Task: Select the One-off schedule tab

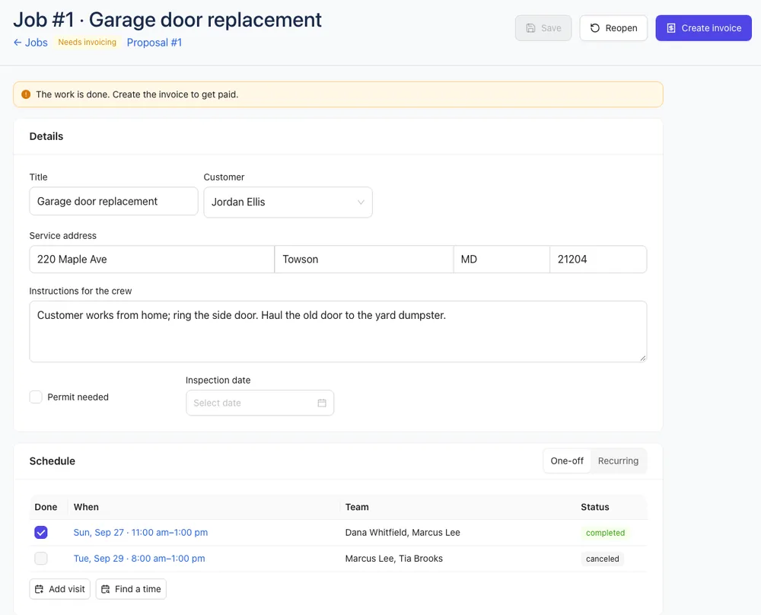Action: 567,460
